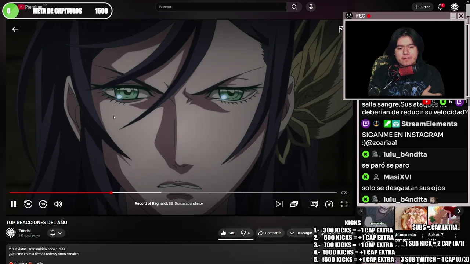Click the Record of Ragnarok episode title

(x=169, y=203)
